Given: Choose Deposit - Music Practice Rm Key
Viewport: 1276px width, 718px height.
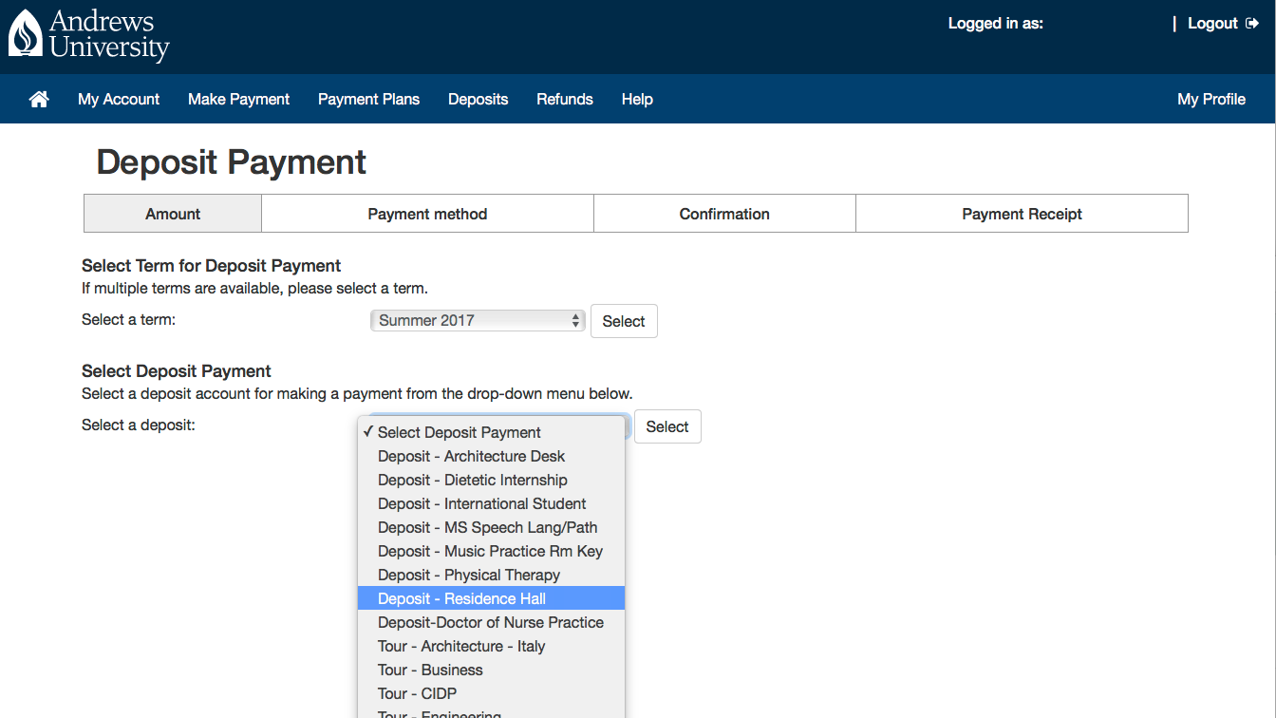Looking at the screenshot, I should pos(491,551).
